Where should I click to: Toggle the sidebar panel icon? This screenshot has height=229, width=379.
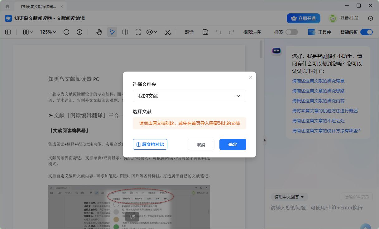[8, 32]
